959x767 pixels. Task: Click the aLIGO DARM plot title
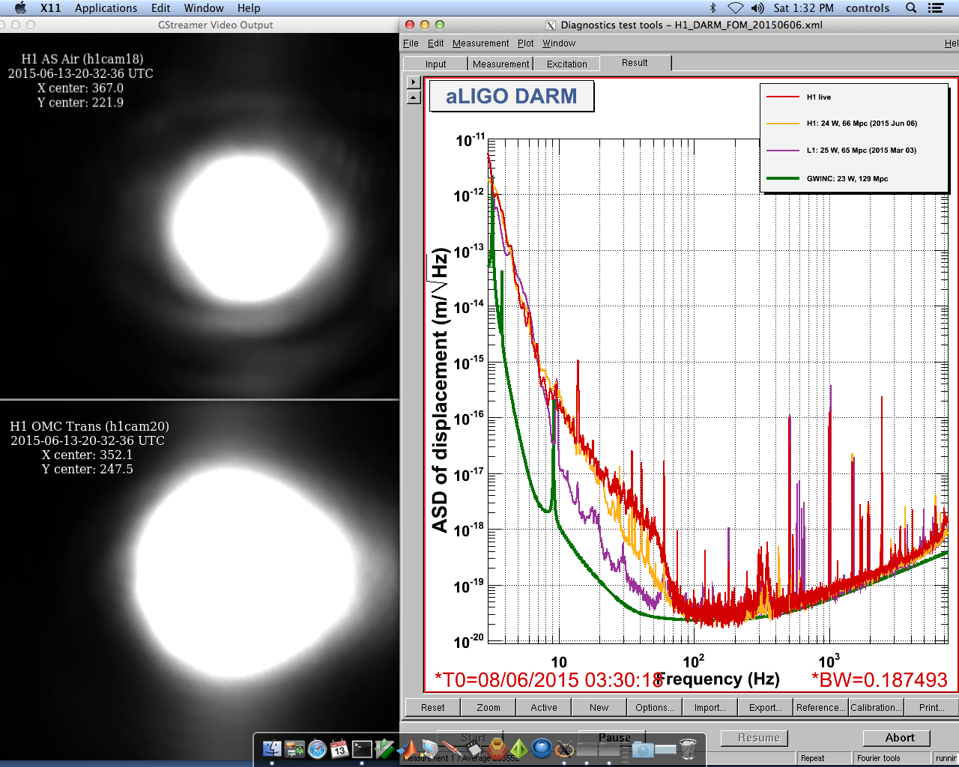512,96
